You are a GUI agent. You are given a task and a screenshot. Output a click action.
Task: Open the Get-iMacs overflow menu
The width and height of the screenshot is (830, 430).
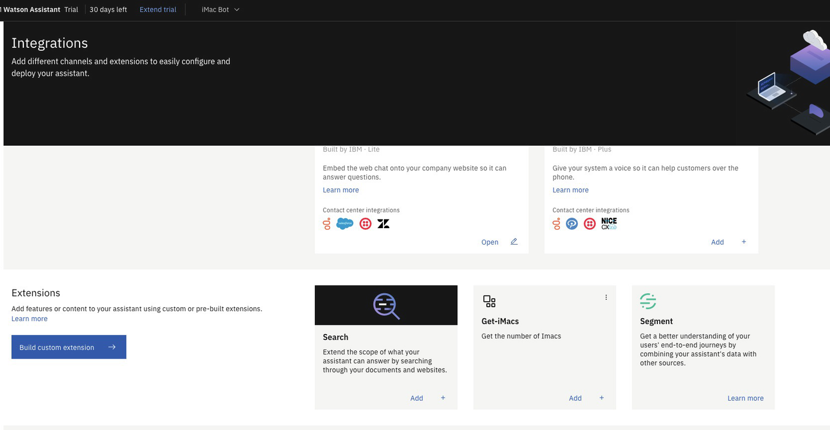click(x=606, y=297)
